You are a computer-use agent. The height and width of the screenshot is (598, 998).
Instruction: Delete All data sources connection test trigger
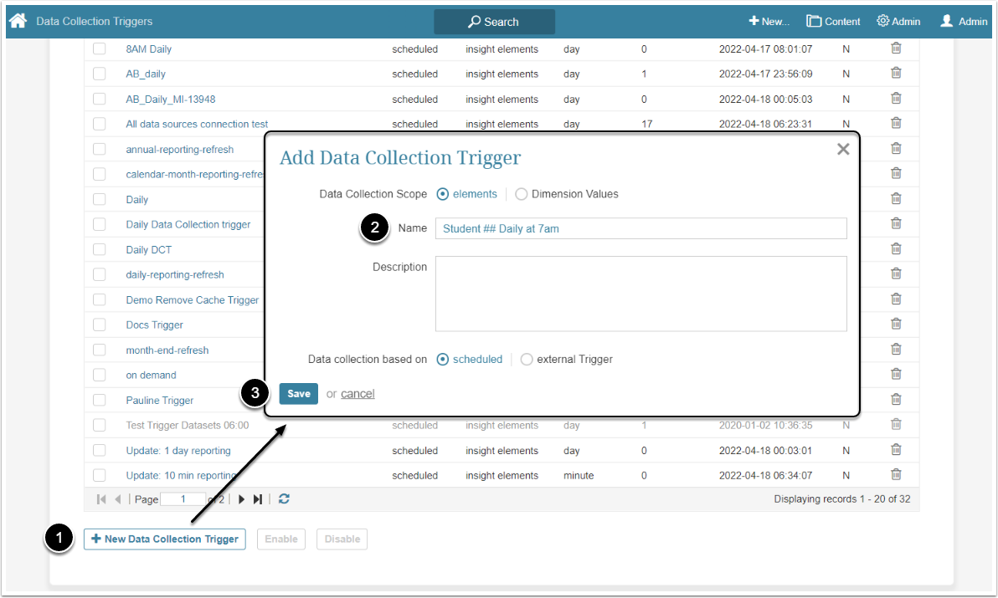(x=896, y=123)
